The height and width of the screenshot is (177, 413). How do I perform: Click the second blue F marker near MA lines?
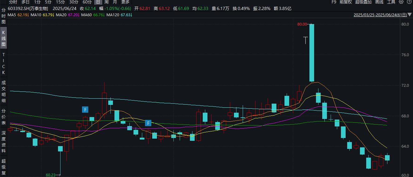click(x=148, y=123)
